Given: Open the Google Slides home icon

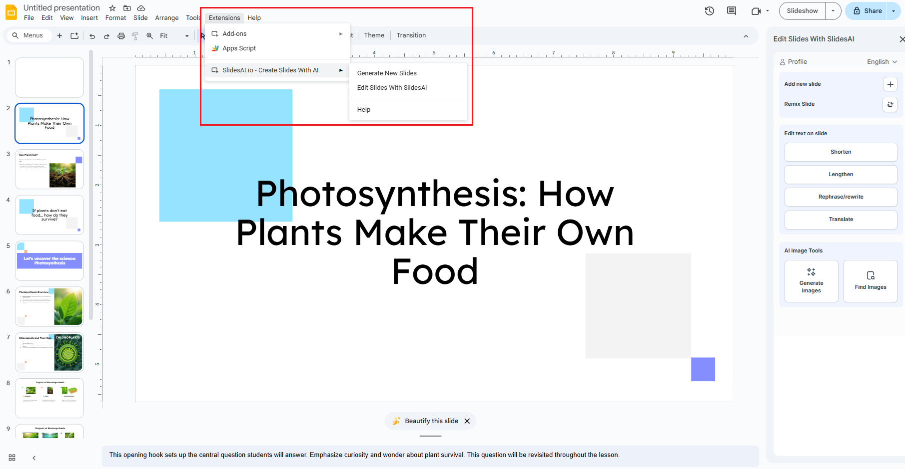Looking at the screenshot, I should click(11, 12).
